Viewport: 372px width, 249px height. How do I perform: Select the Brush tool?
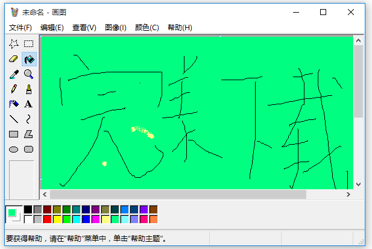29,89
